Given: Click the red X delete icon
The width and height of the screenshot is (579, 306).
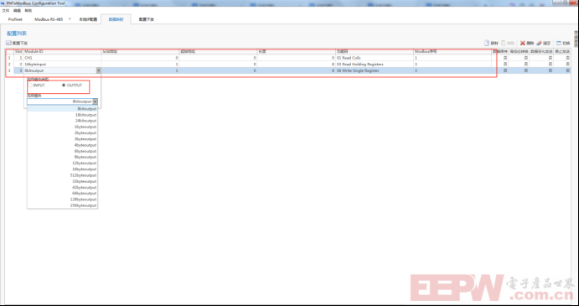Looking at the screenshot, I should tap(523, 43).
